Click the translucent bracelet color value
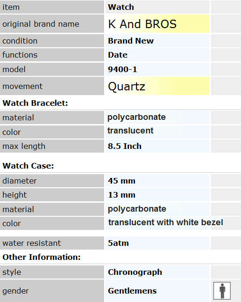 coord(130,131)
